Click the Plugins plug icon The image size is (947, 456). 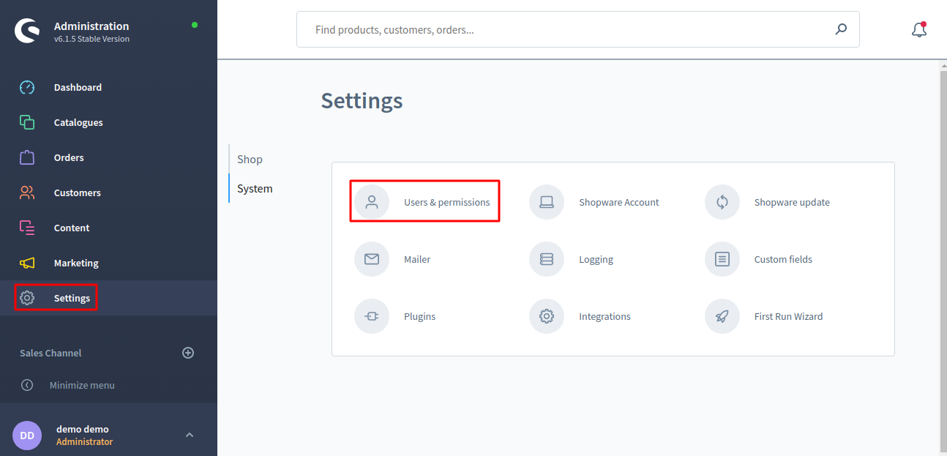[x=372, y=316]
